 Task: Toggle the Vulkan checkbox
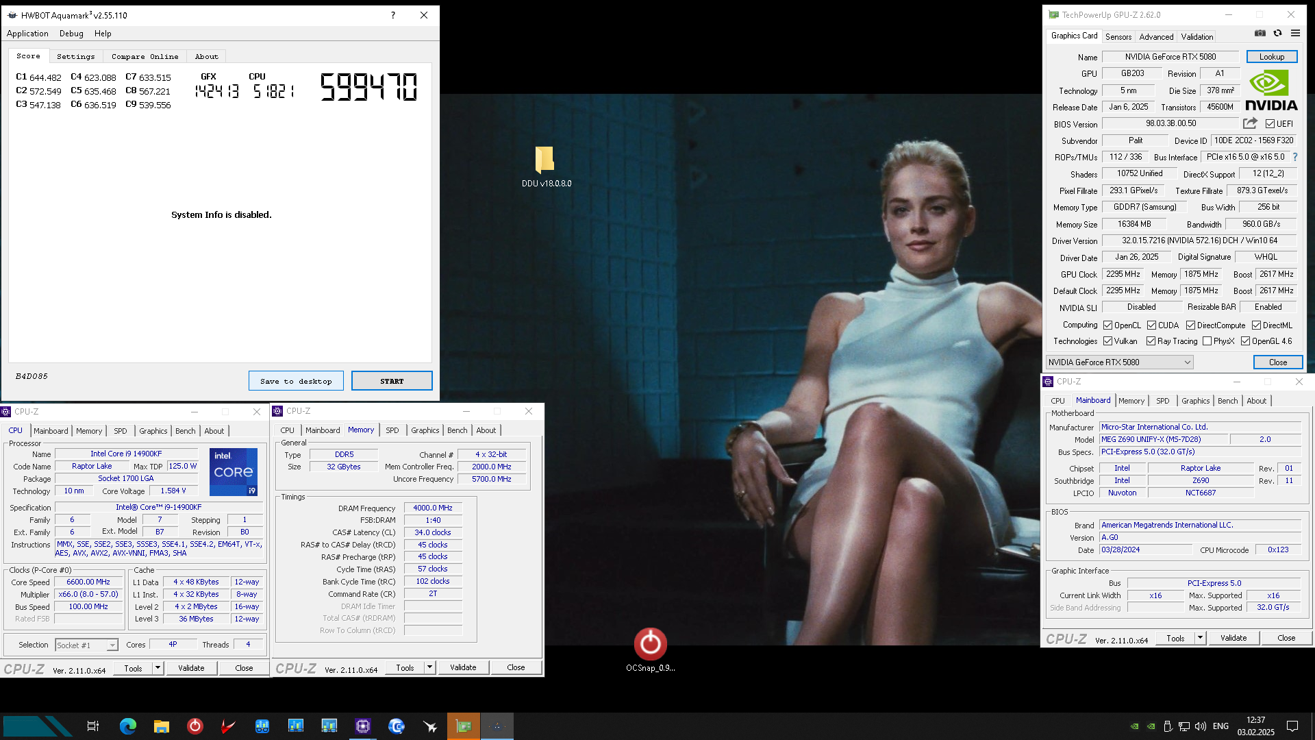[1107, 341]
